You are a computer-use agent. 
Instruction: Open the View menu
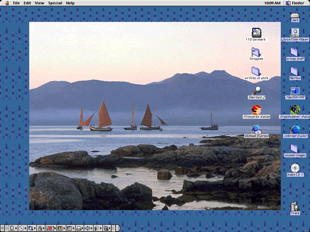click(x=40, y=3)
